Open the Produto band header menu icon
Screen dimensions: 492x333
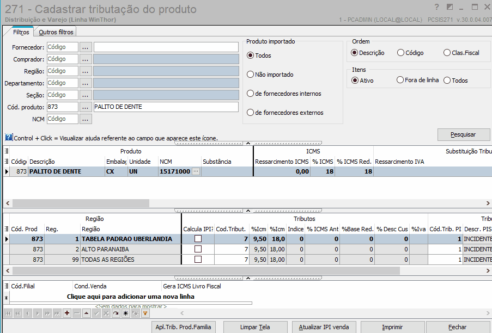click(7, 151)
